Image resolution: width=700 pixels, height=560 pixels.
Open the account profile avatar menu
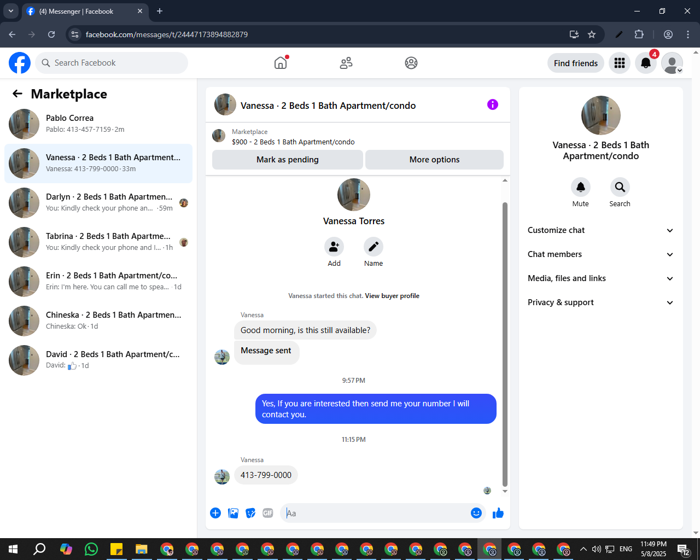point(672,63)
